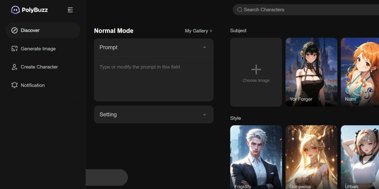Select the Yor Forger subject thumbnail

(311, 72)
